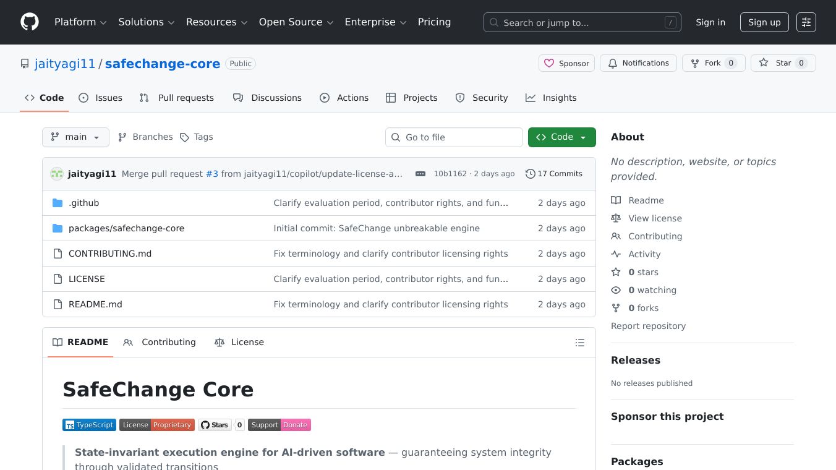Viewport: 836px width, 470px height.
Task: Click the GitHub logo home icon
Action: click(x=29, y=22)
